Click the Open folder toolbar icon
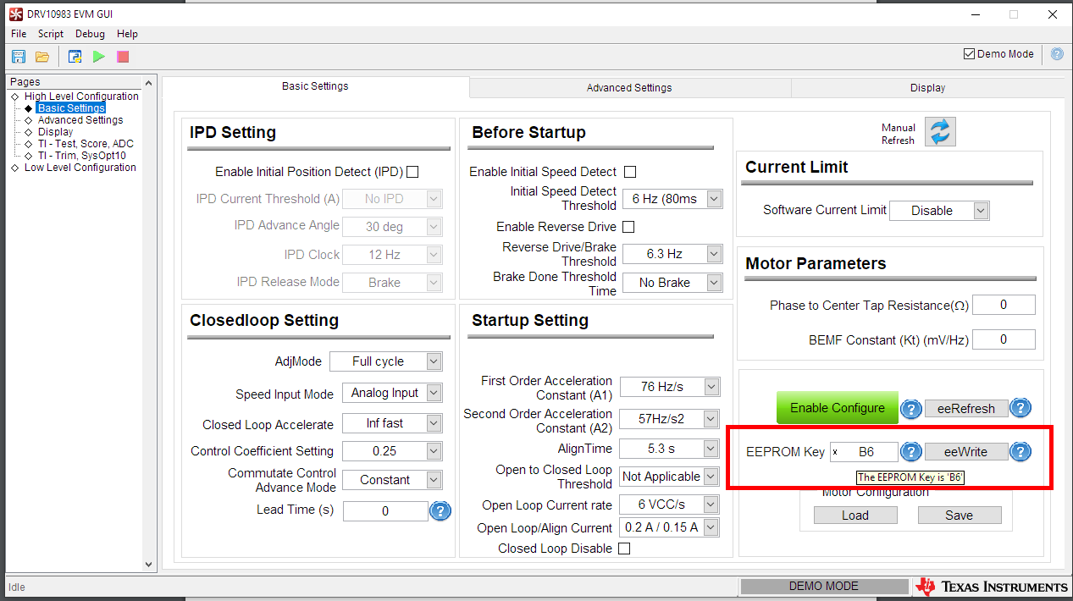The height and width of the screenshot is (601, 1073). click(42, 57)
